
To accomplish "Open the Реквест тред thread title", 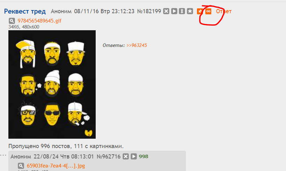I will coord(25,11).
